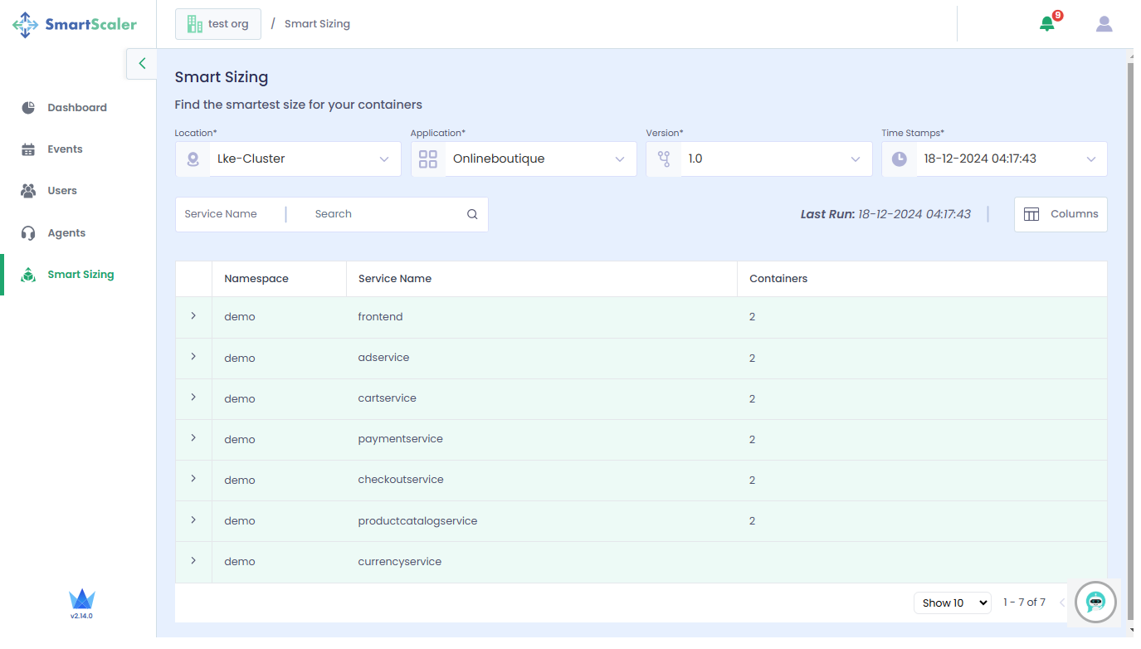Click the Agents headset icon
Viewport: 1141px width, 649px height.
click(28, 233)
